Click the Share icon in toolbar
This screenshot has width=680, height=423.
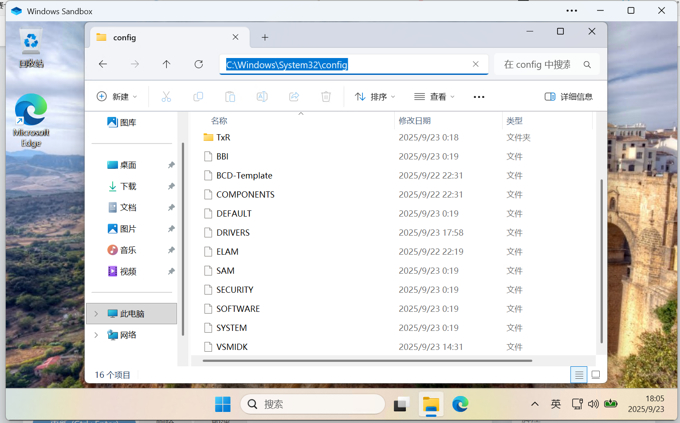(x=294, y=97)
